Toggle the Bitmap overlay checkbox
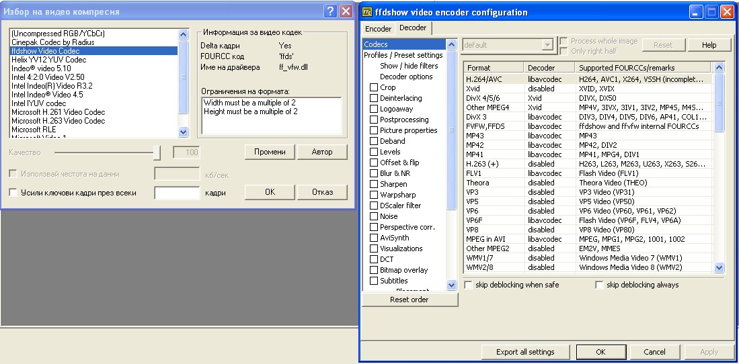 pos(374,270)
